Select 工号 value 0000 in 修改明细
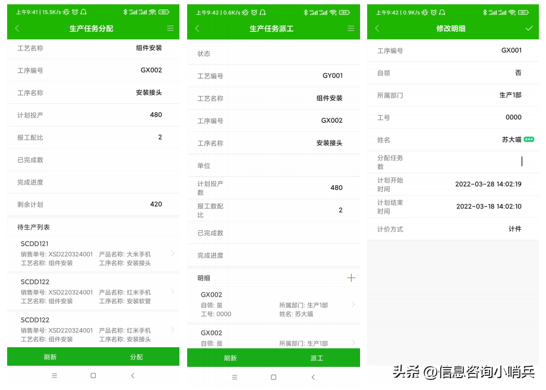546x390 pixels. 513,118
